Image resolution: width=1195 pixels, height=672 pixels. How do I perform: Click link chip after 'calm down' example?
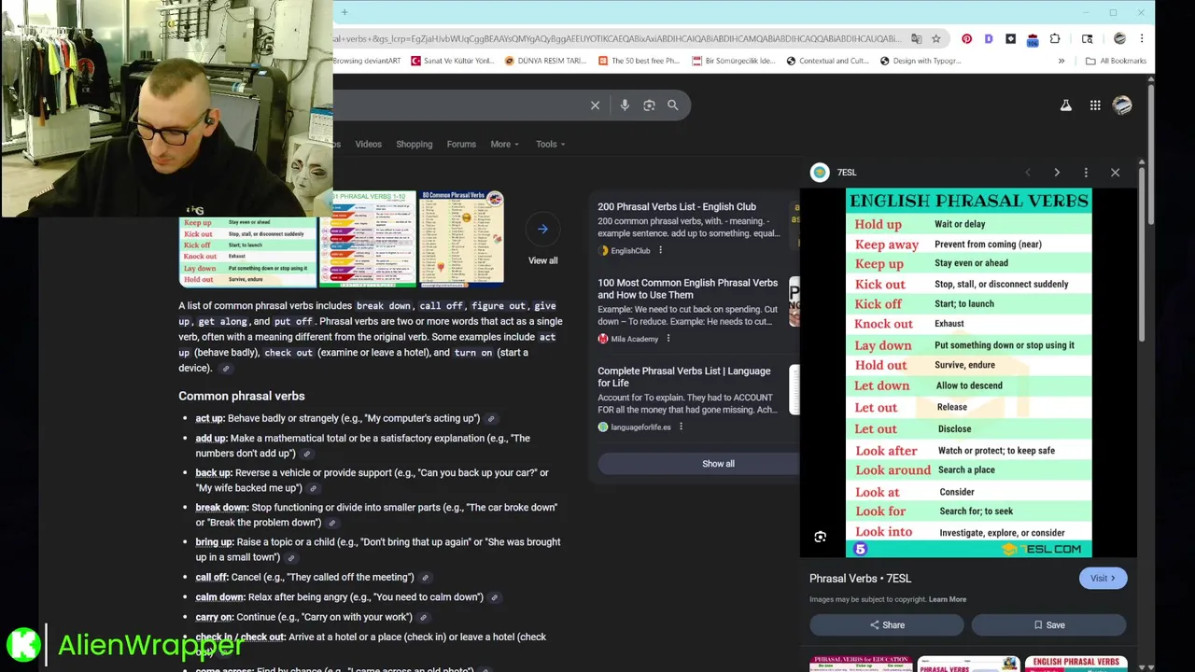(x=495, y=597)
